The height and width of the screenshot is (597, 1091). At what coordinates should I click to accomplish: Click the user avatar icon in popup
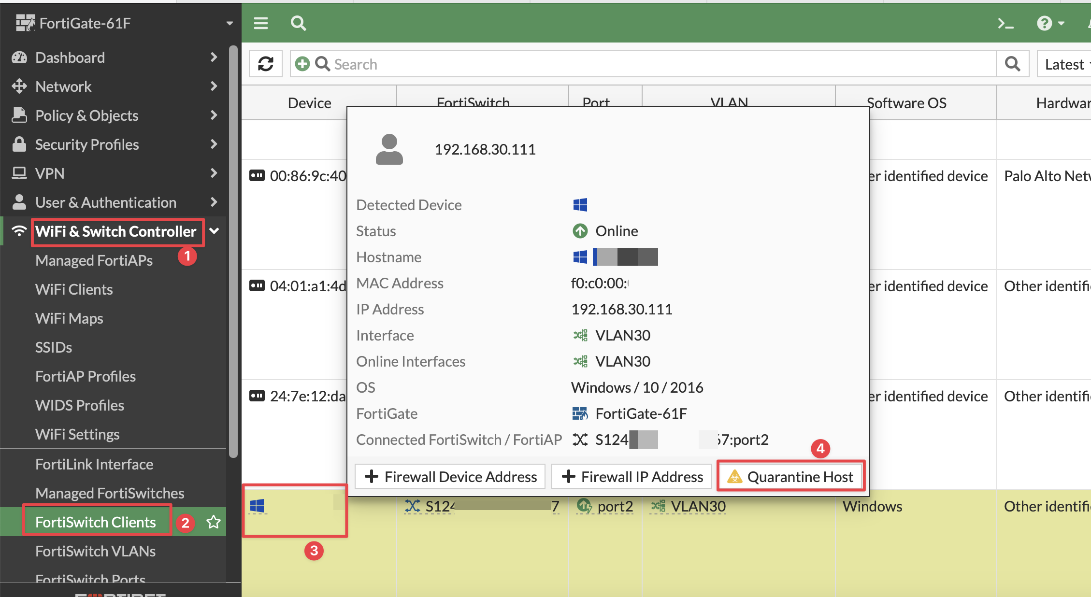389,149
